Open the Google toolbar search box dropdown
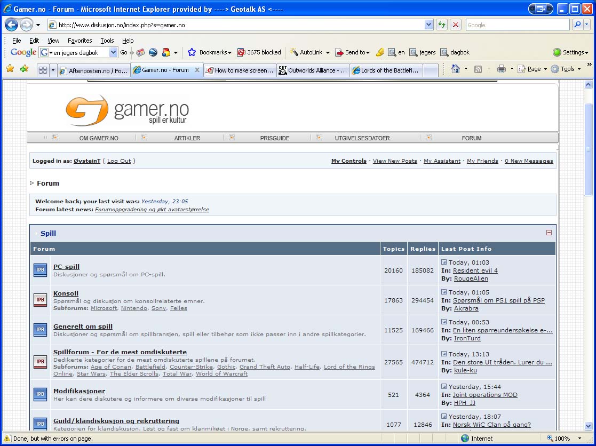 [x=113, y=52]
